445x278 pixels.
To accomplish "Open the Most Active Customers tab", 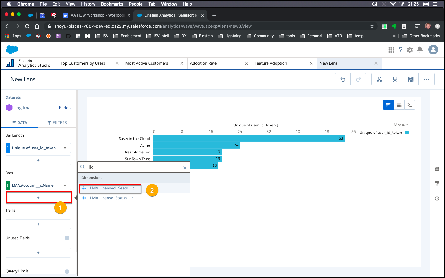I will pyautogui.click(x=147, y=63).
